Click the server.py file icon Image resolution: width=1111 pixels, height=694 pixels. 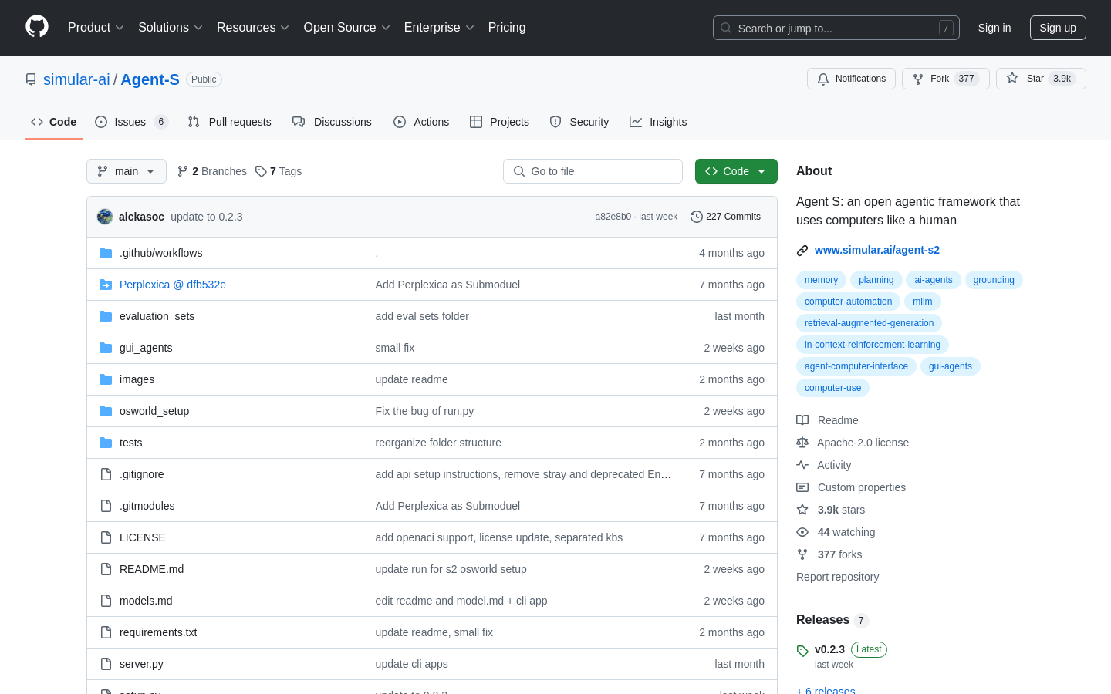(x=106, y=664)
